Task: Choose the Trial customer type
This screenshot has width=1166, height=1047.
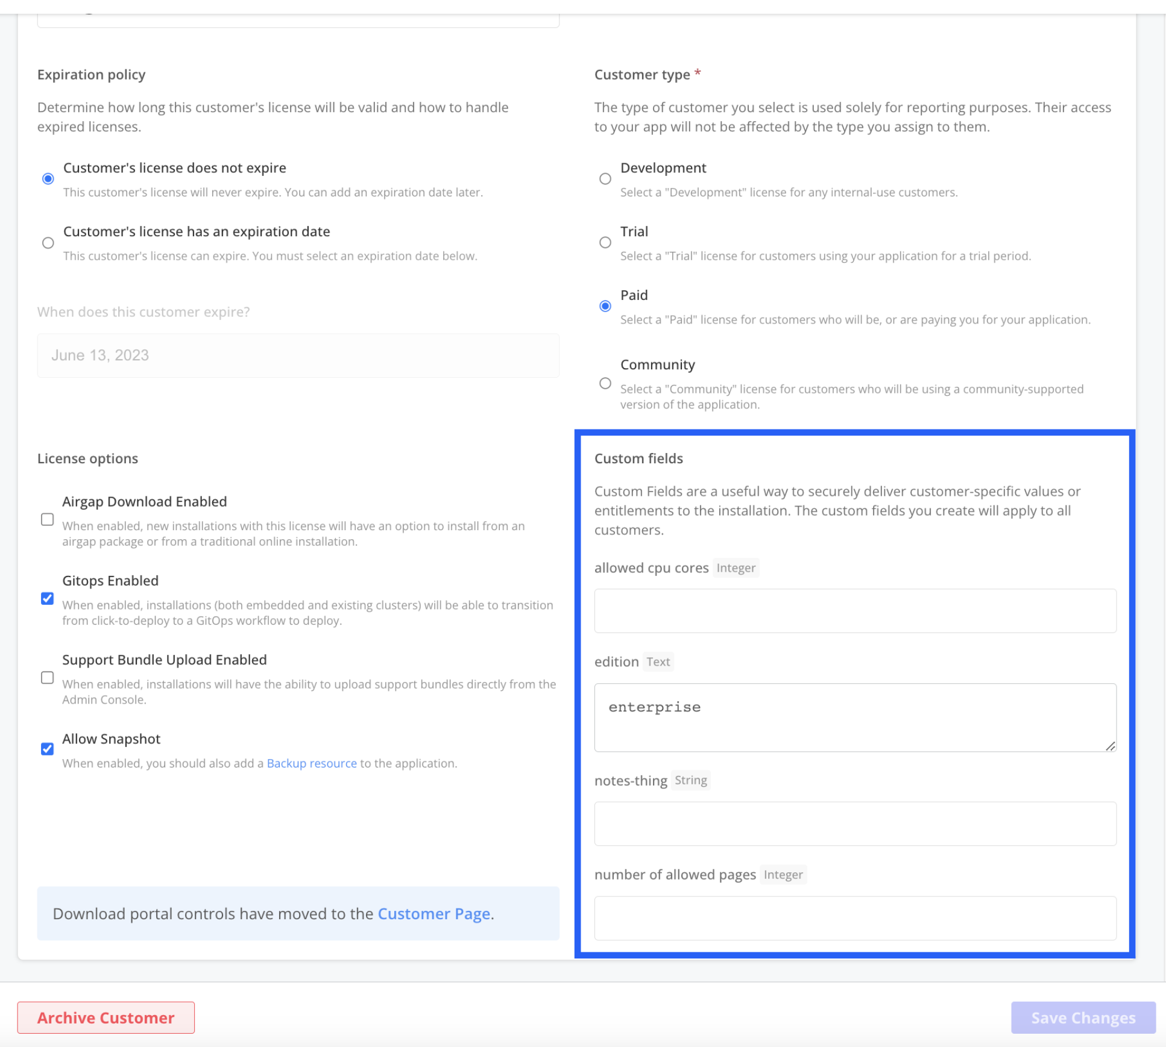Action: coord(606,242)
